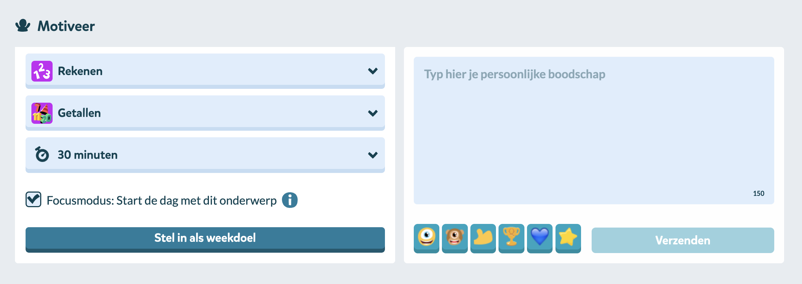Click the Focusmodus label text
The width and height of the screenshot is (802, 284).
coord(161,201)
